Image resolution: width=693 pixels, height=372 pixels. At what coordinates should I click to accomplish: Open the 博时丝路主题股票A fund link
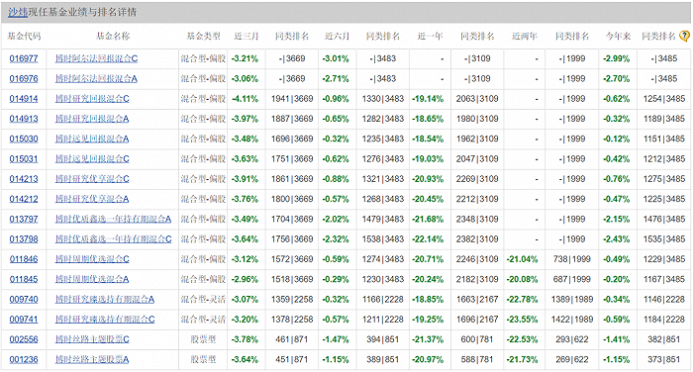point(92,359)
